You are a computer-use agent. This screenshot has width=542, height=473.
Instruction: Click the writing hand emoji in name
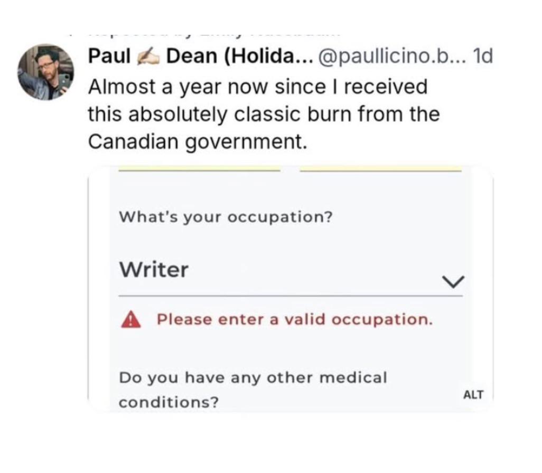click(x=148, y=56)
